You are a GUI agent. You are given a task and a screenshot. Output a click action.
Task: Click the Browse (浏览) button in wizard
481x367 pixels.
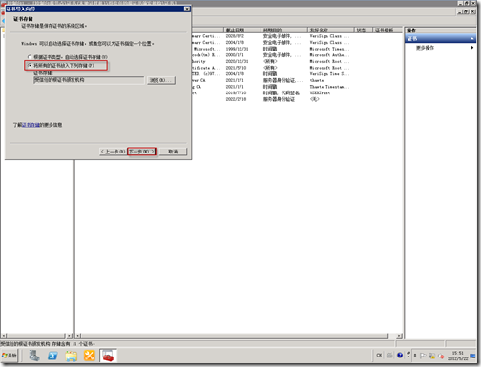[x=161, y=80]
